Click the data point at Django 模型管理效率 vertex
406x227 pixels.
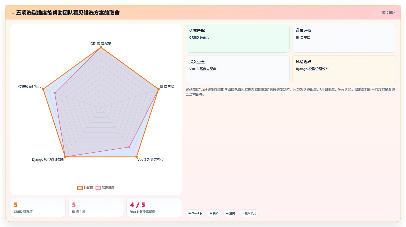[65, 157]
